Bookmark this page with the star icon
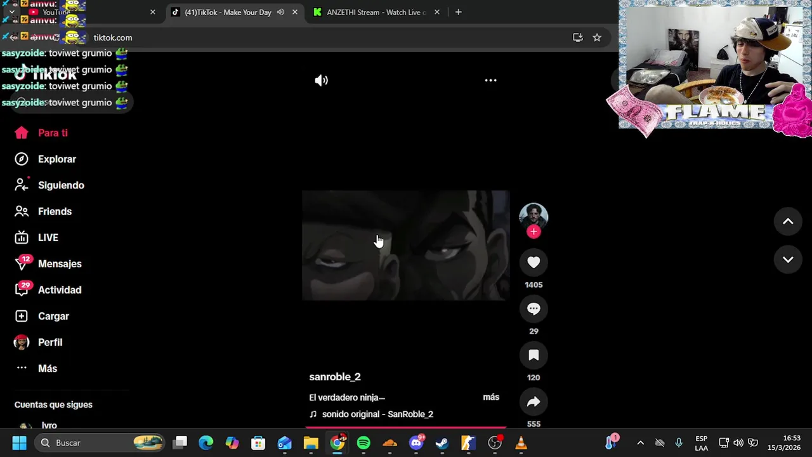The width and height of the screenshot is (812, 457). click(x=597, y=37)
